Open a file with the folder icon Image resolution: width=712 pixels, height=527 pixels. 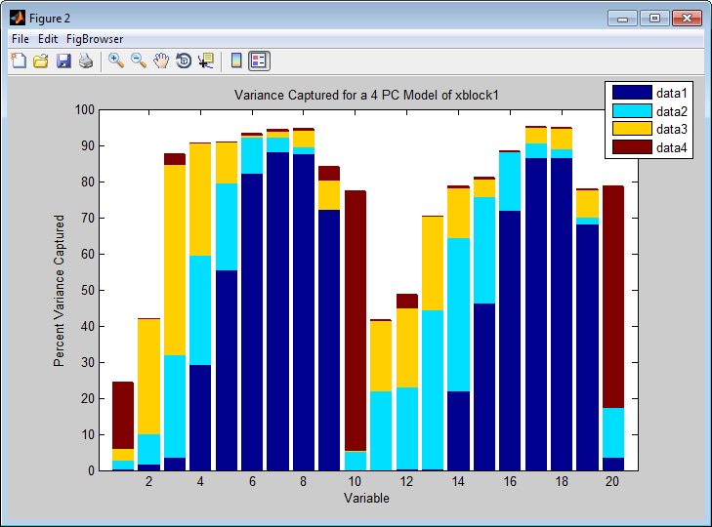(x=41, y=61)
